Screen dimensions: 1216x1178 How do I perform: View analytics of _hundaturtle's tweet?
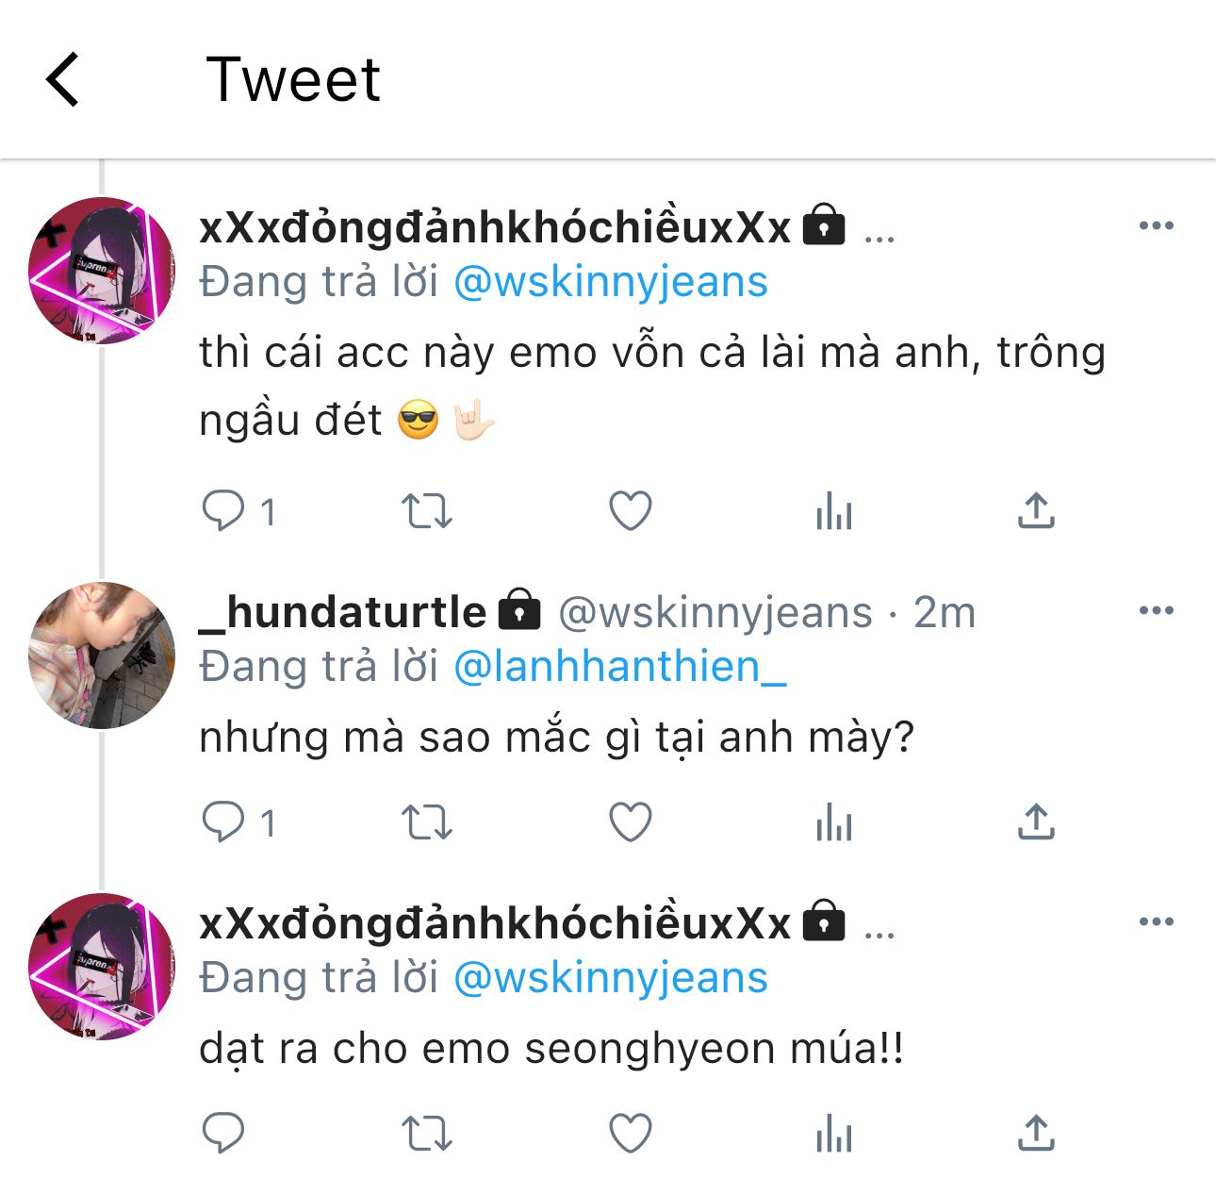pos(833,822)
